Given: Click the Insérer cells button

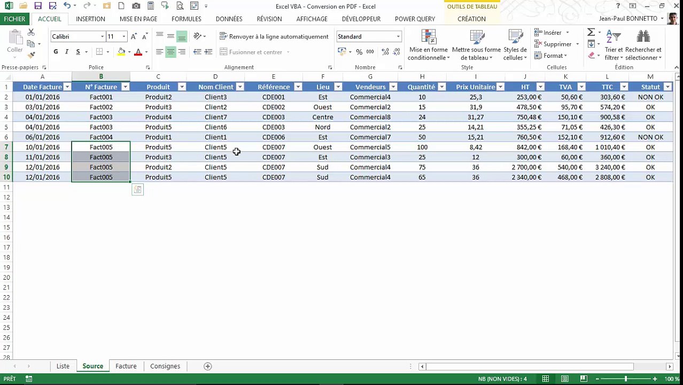Looking at the screenshot, I should click(x=552, y=33).
